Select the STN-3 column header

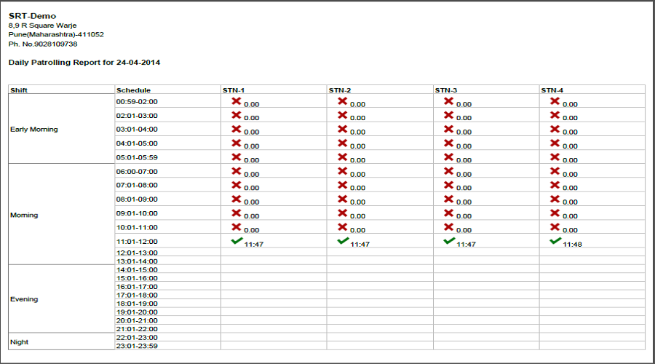(445, 90)
